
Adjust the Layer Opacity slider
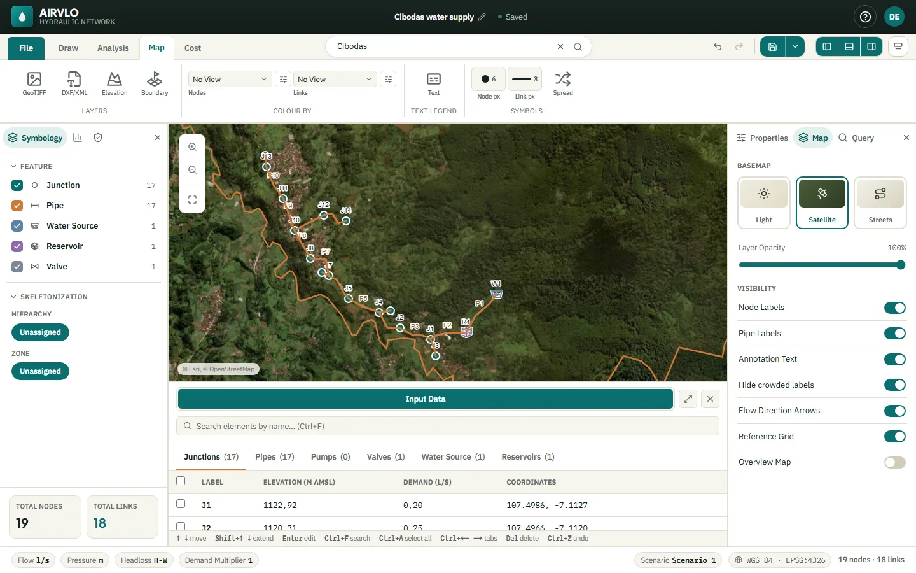pyautogui.click(x=822, y=265)
